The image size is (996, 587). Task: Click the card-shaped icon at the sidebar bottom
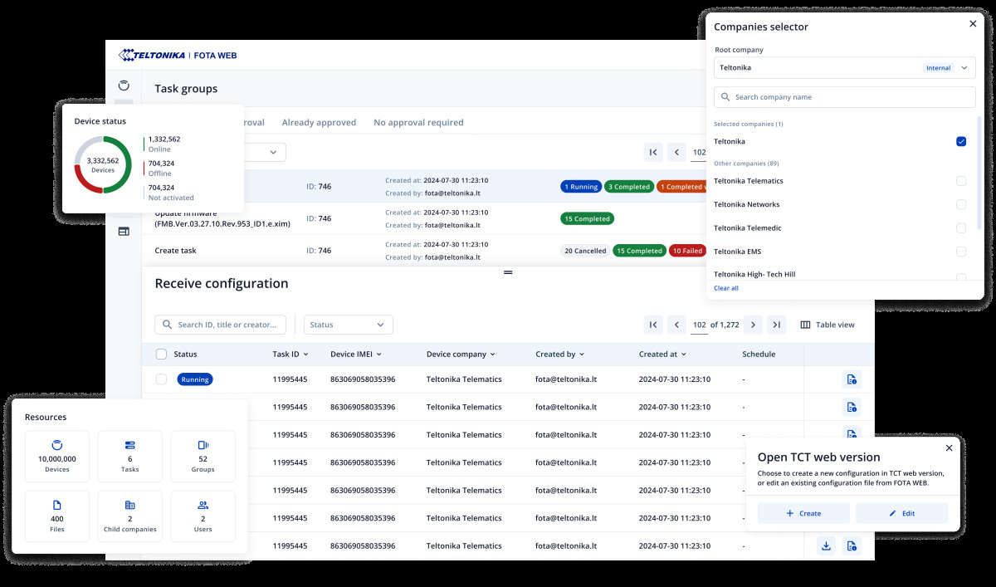[x=124, y=232]
